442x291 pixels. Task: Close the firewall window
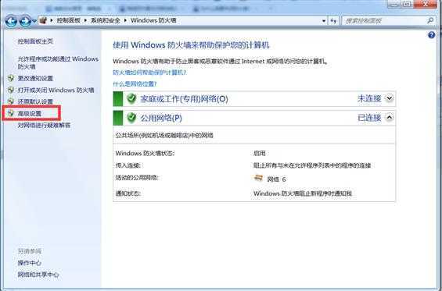pos(426,4)
